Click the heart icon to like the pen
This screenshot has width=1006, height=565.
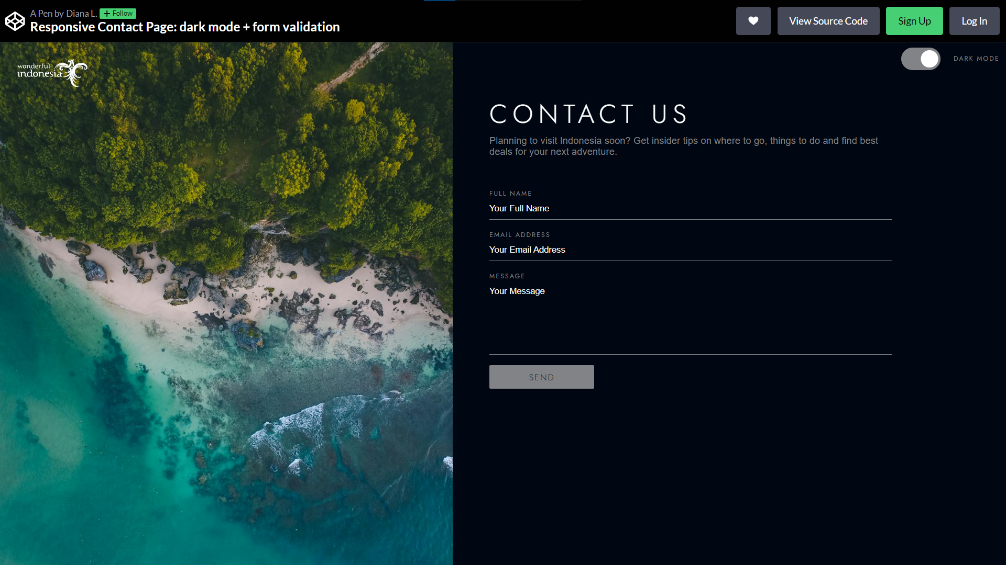tap(753, 21)
